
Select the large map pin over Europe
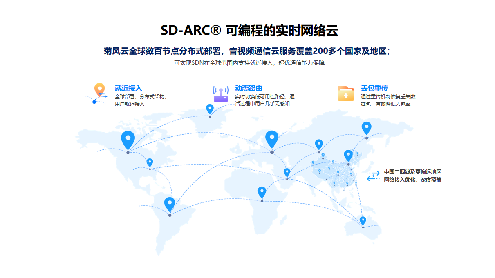click(272, 139)
